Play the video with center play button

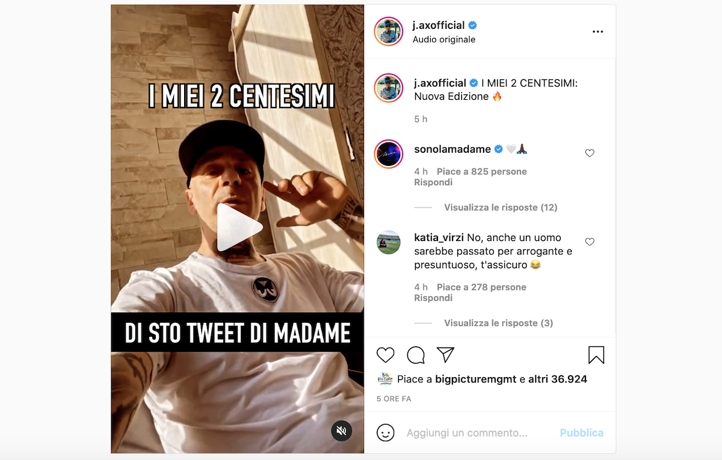239,227
